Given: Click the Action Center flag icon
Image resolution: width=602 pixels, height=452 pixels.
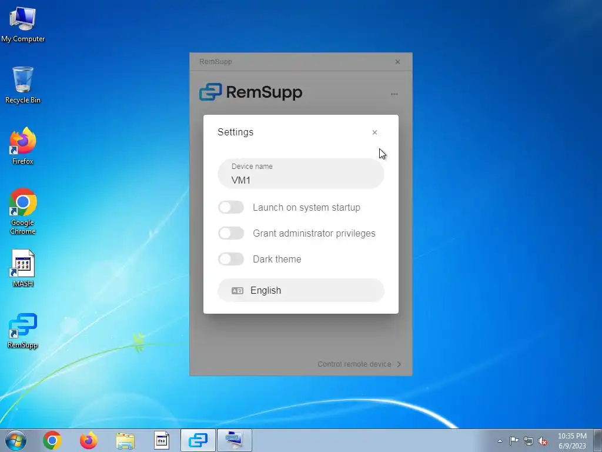Looking at the screenshot, I should pos(514,441).
